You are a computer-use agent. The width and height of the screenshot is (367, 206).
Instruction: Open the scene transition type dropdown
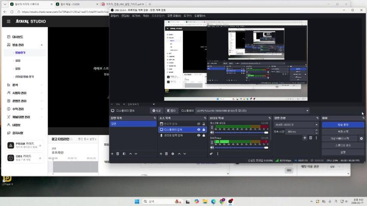click(296, 125)
